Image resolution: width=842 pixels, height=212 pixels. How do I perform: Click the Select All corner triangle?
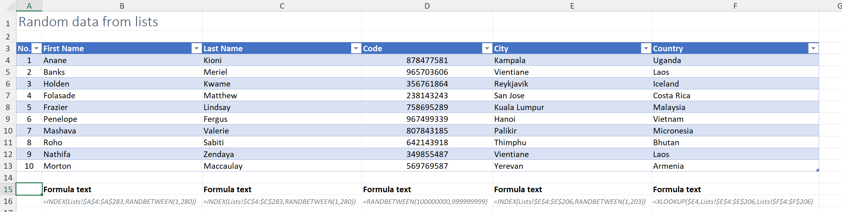(11, 6)
